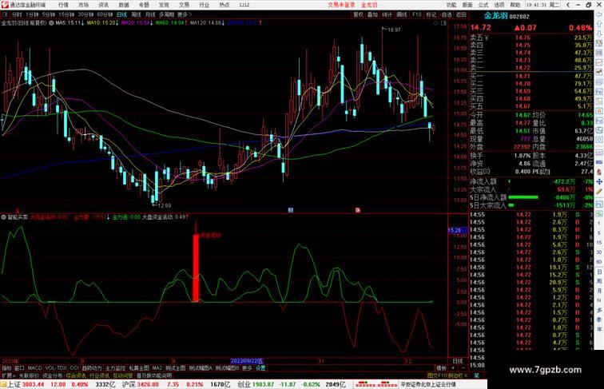The image size is (604, 389).
Task: Open F10 company info
Action: tap(417, 14)
